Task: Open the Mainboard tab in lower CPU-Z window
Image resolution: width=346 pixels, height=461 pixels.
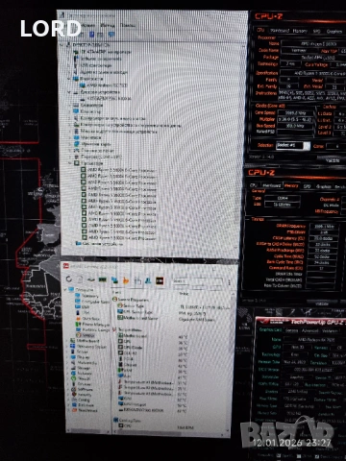Action: [x=272, y=185]
